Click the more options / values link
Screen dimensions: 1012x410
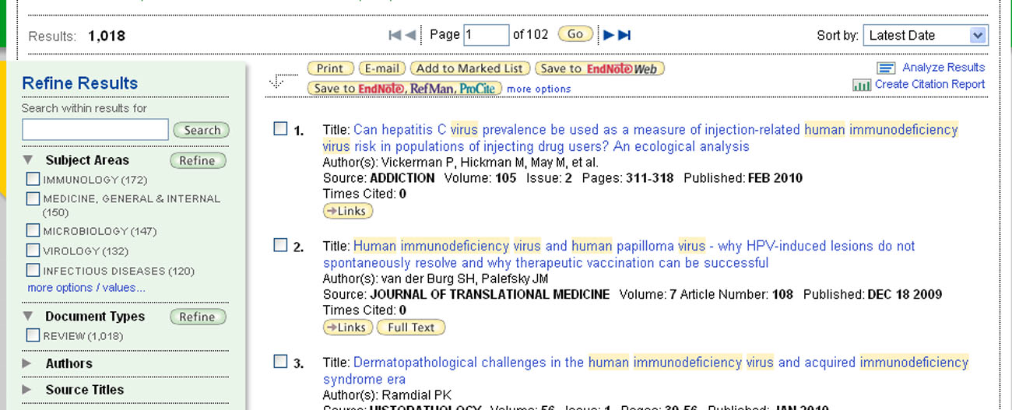tap(86, 288)
